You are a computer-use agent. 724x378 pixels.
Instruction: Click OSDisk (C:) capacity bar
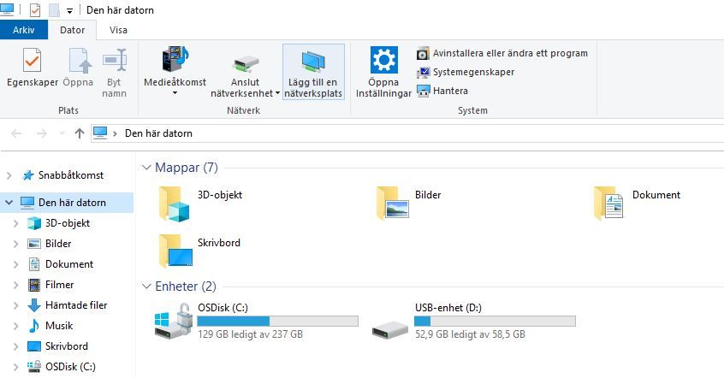[277, 322]
